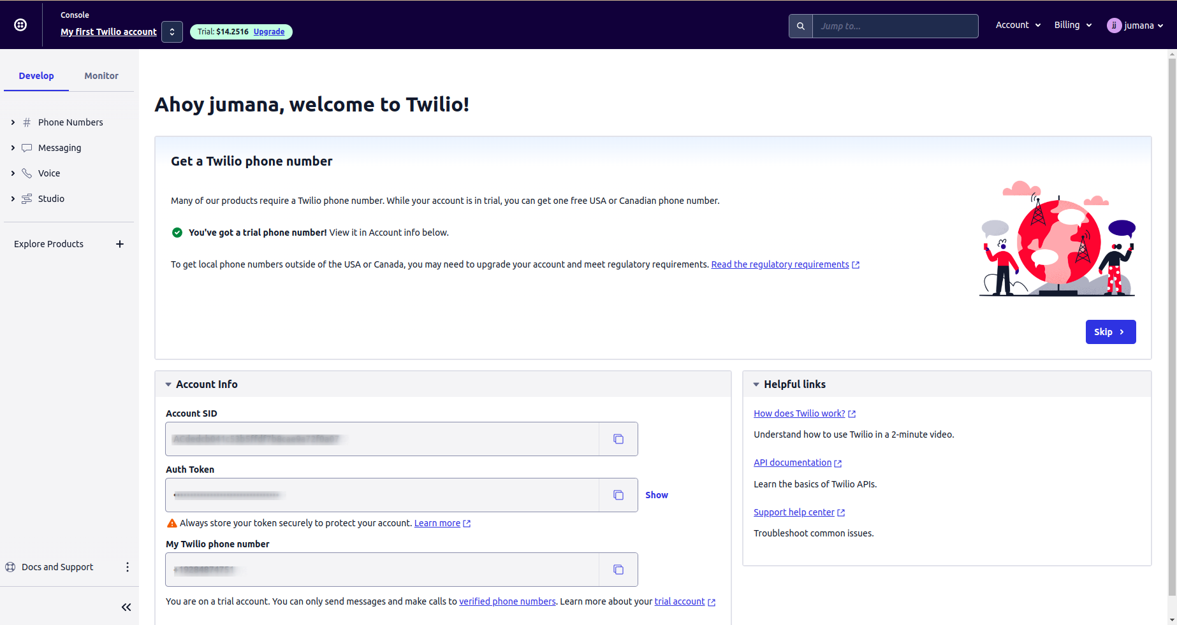The height and width of the screenshot is (625, 1177).
Task: Switch to the Monitor tab
Action: pos(101,76)
